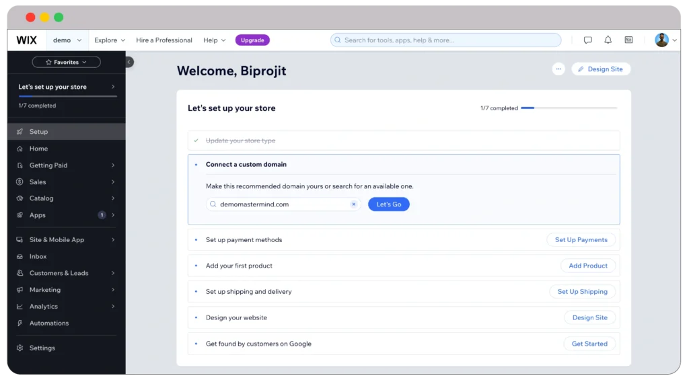Click the user profile avatar
The height and width of the screenshot is (386, 689).
[661, 40]
